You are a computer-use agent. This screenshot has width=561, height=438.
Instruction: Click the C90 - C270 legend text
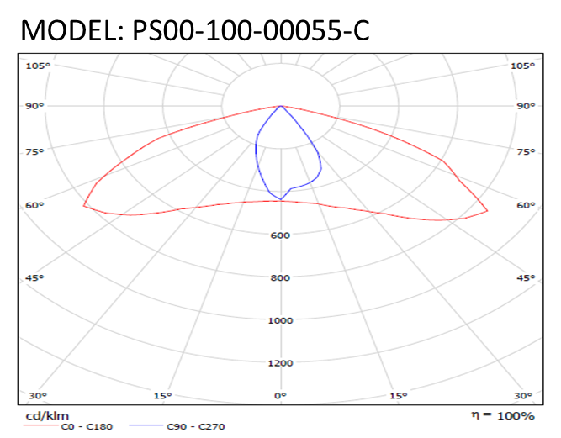tap(196, 426)
